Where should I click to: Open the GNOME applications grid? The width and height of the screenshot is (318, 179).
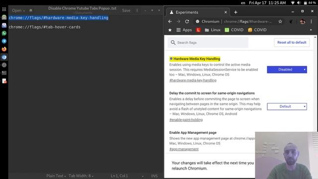point(4,9)
